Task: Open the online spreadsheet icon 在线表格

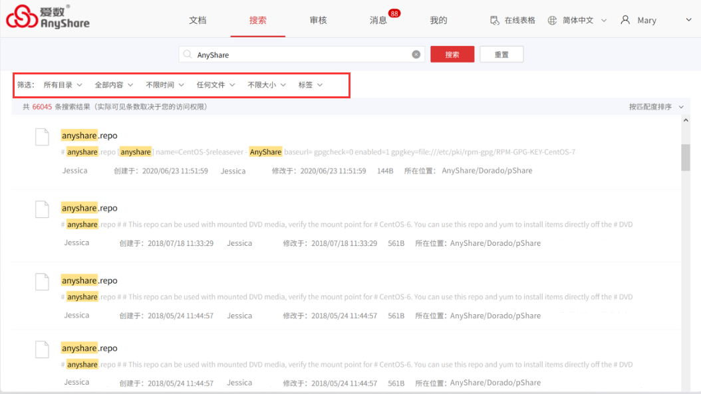Action: pos(495,21)
